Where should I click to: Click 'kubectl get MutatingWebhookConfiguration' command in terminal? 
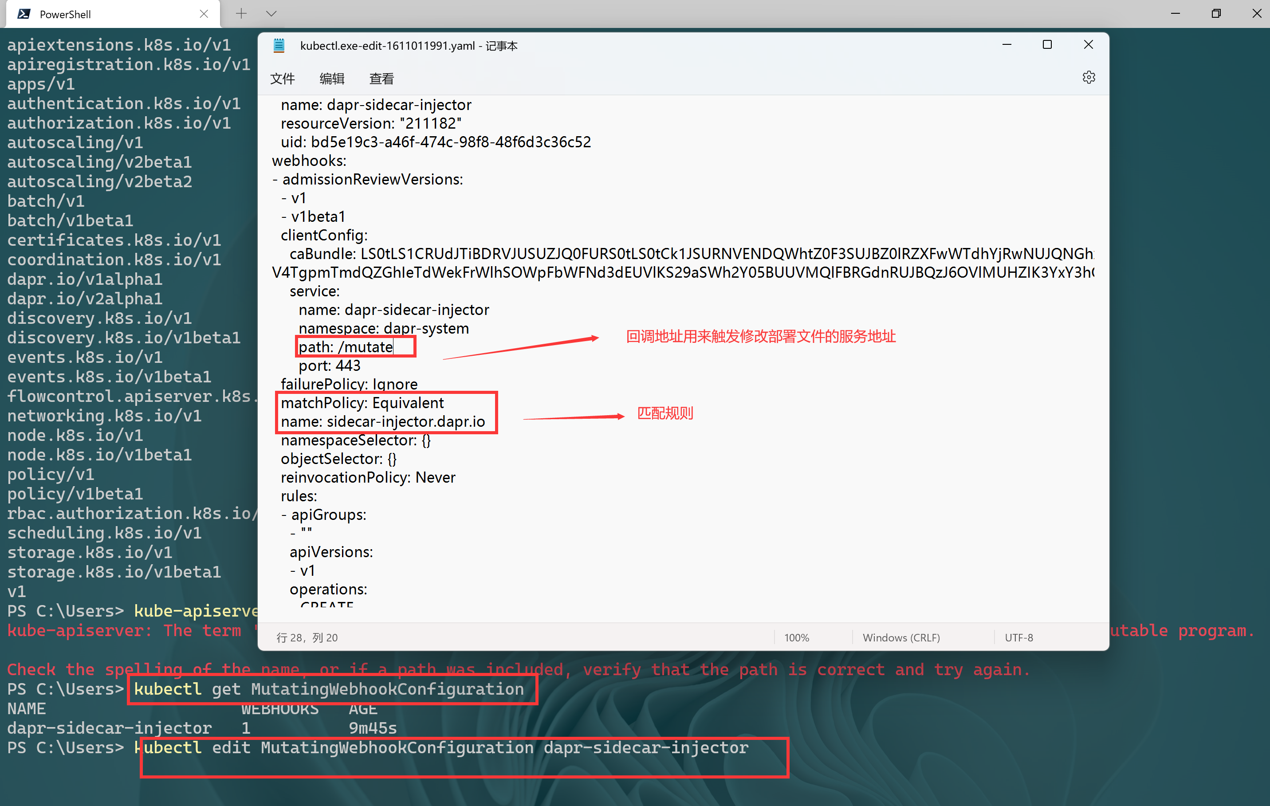329,689
